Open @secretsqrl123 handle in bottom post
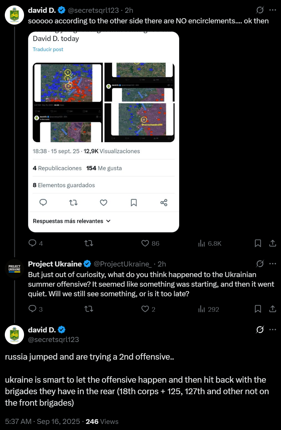281x430 pixels. click(54, 339)
